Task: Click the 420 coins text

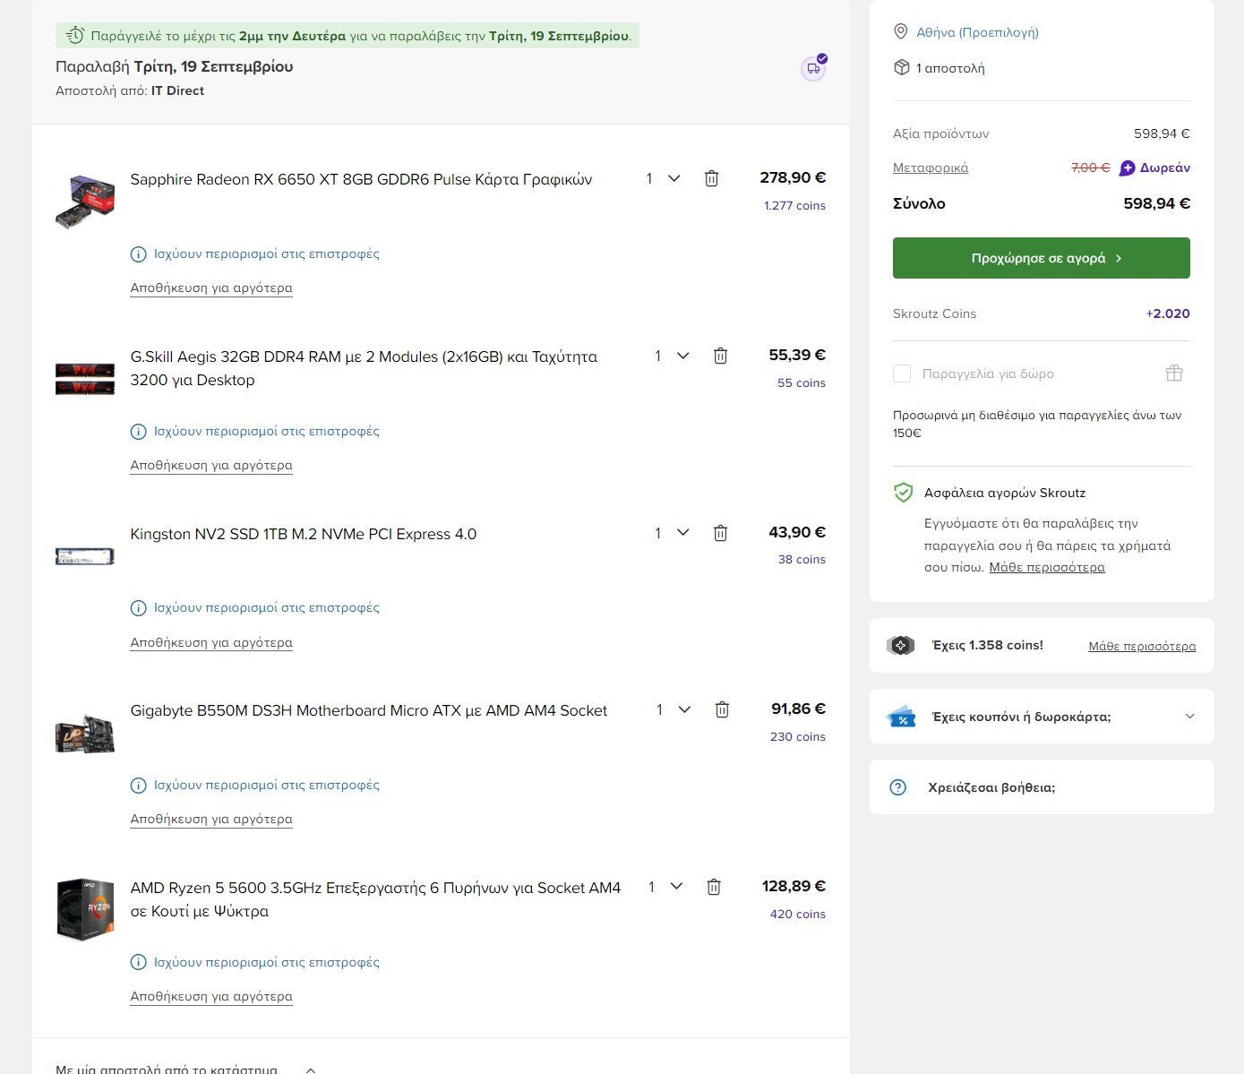Action: tap(797, 914)
